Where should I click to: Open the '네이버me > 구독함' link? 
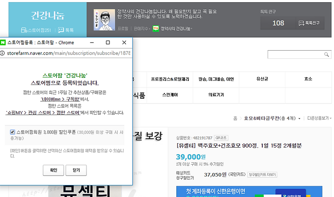point(60,99)
